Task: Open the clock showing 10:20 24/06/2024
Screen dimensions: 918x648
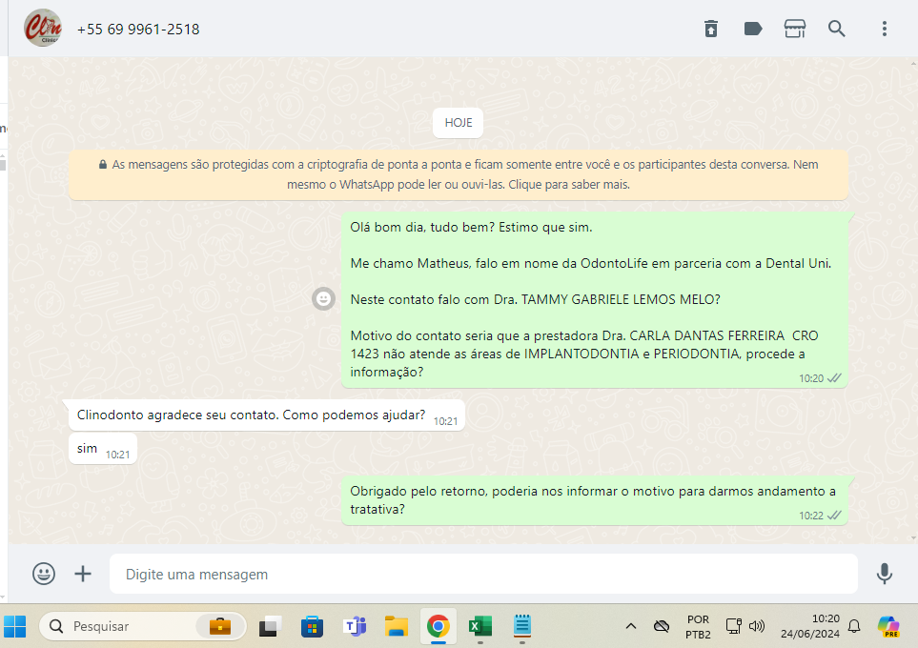Action: pyautogui.click(x=810, y=626)
